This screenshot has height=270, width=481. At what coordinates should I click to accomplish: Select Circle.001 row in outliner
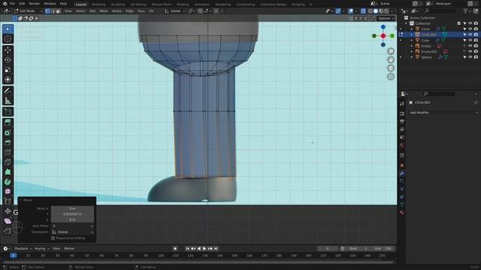(439, 34)
